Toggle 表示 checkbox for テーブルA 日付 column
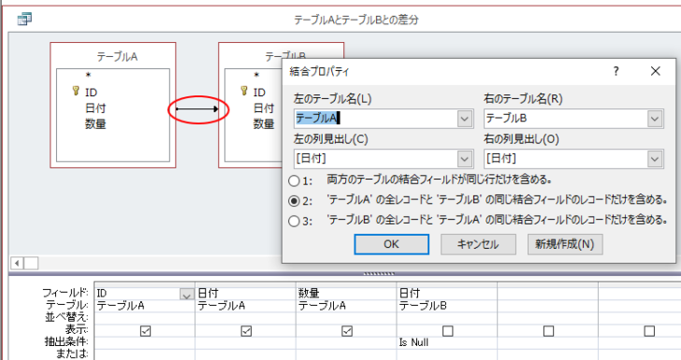Screen dimensions: 681x360 pos(246,331)
